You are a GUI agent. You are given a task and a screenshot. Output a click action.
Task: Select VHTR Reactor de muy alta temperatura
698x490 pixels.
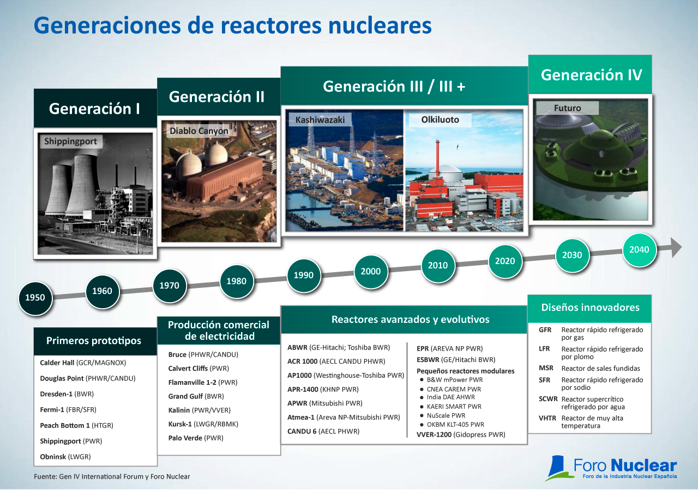pyautogui.click(x=581, y=422)
